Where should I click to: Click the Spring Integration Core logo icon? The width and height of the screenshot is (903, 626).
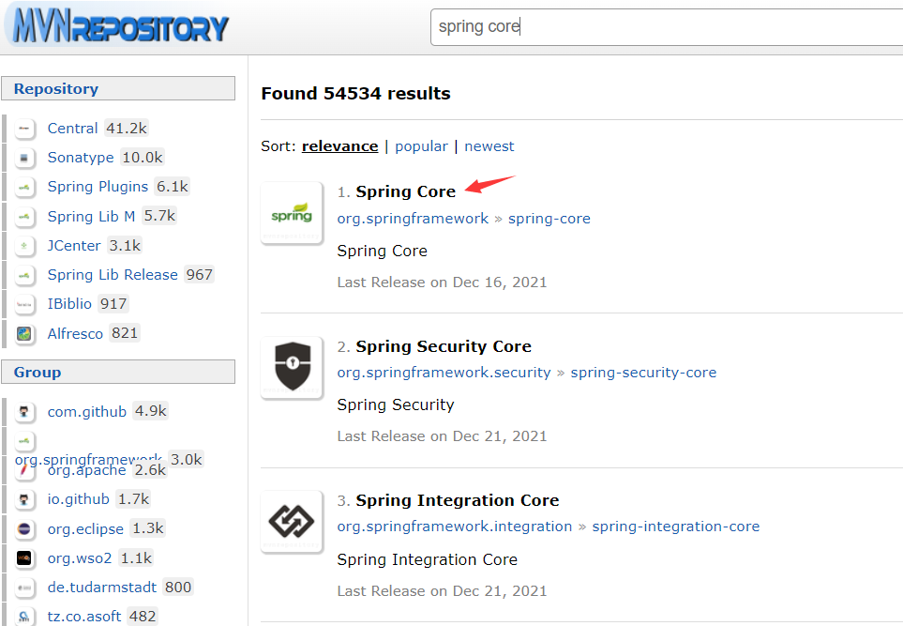[292, 521]
